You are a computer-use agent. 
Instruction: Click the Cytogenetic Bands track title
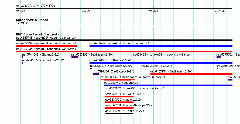coord(32,20)
